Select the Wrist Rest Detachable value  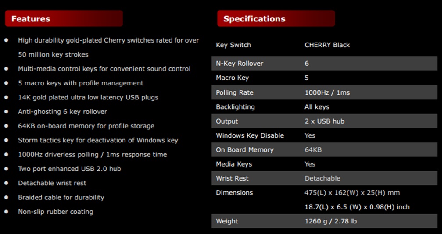[x=322, y=178]
